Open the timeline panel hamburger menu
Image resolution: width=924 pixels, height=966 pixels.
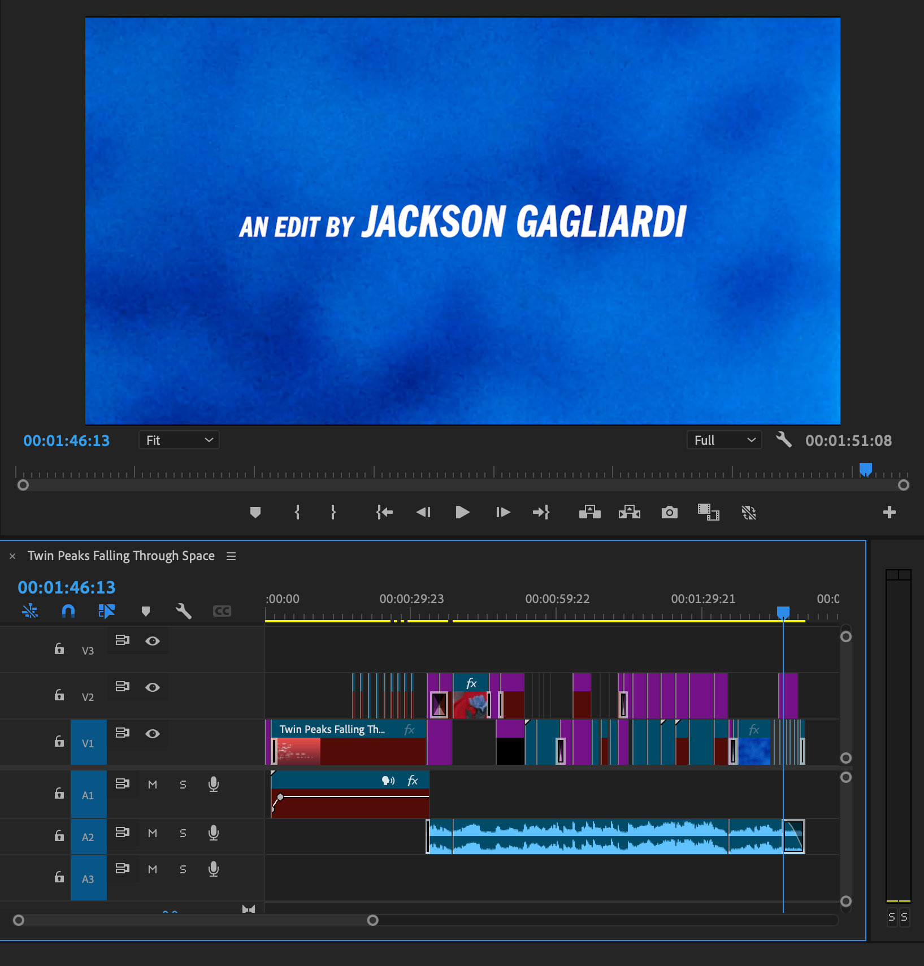(x=231, y=556)
